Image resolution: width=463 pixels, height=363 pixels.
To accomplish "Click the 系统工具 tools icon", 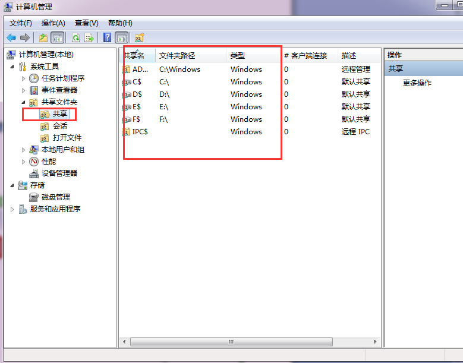I will coord(23,67).
